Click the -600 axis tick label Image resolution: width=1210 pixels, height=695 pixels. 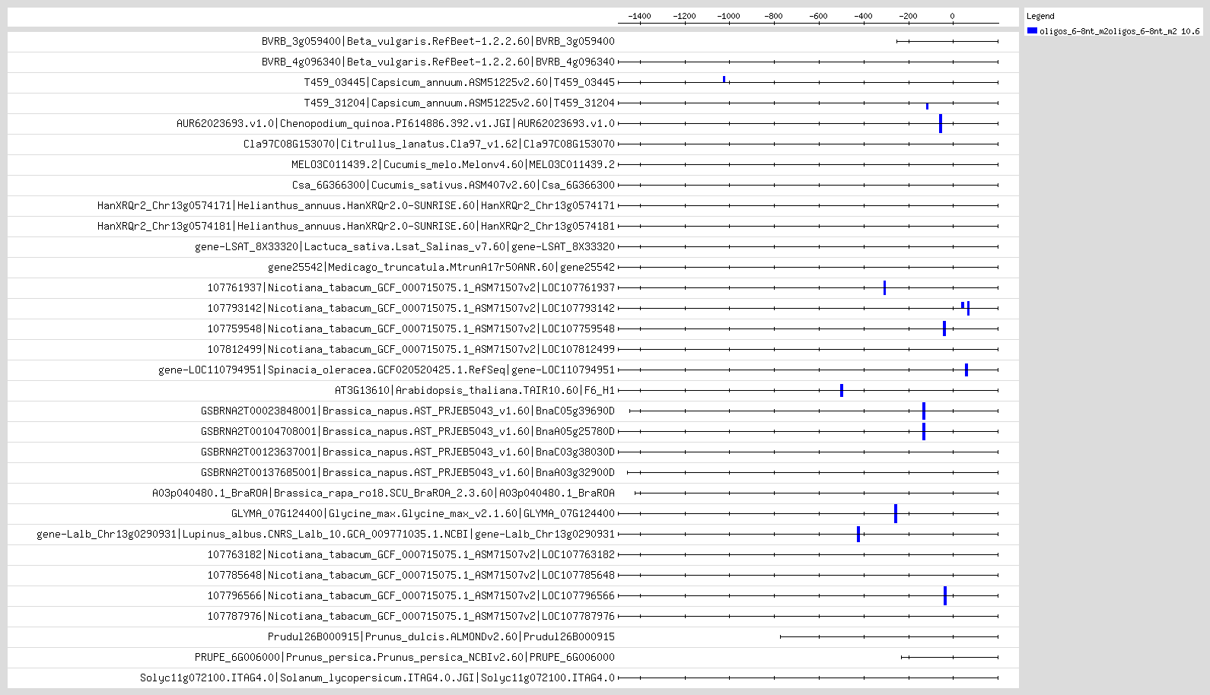coord(818,16)
